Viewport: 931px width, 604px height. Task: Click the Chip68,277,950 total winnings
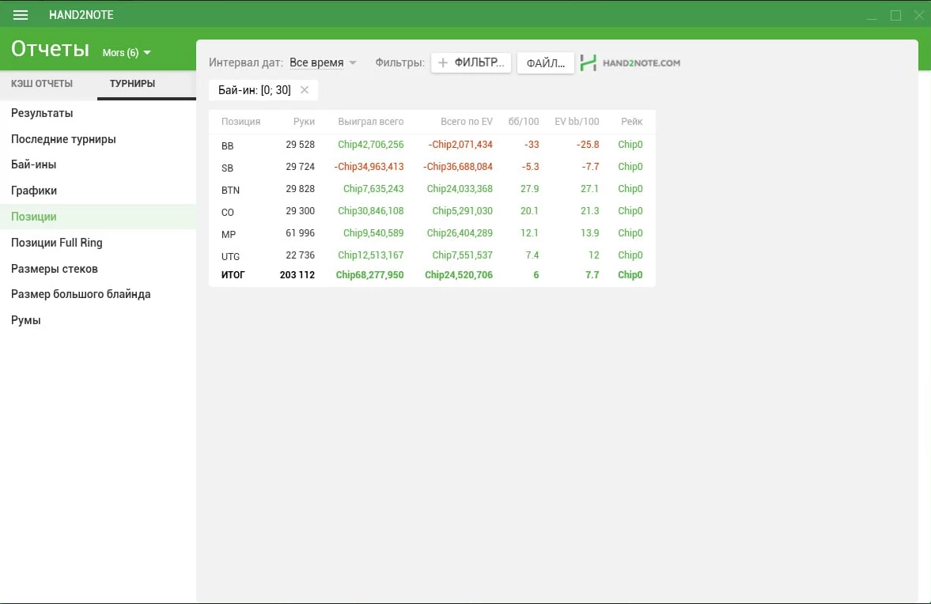[x=369, y=274]
